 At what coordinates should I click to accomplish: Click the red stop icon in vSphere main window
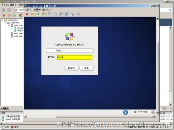[4, 16]
